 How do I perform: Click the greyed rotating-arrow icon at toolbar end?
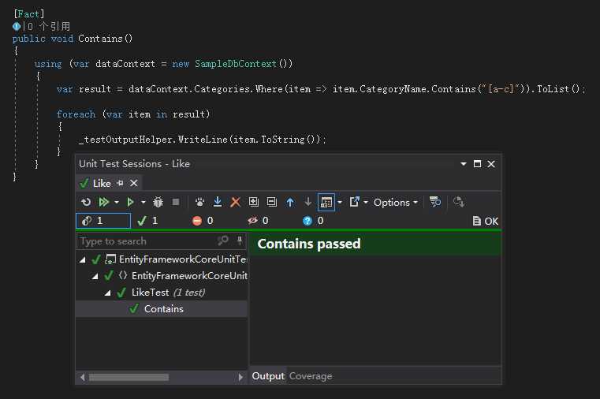click(x=458, y=202)
